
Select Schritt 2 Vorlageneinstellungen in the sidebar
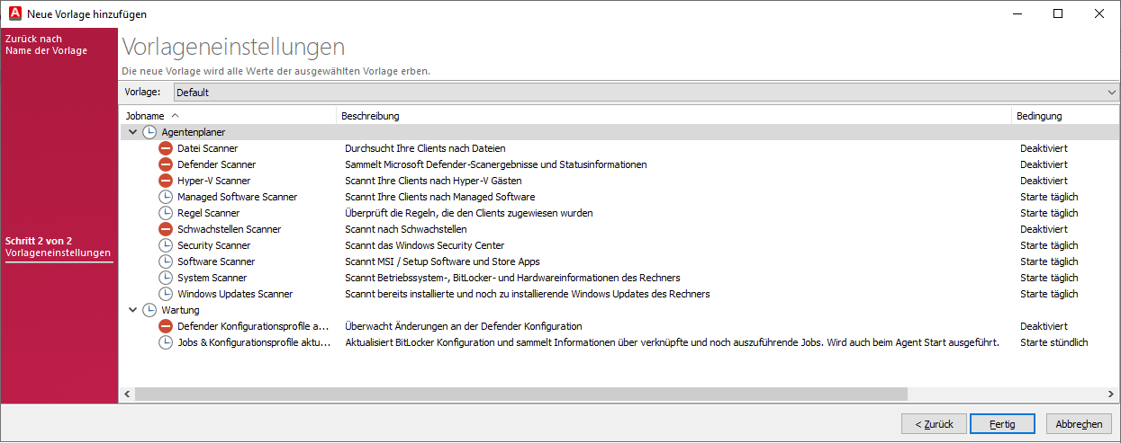tap(59, 248)
